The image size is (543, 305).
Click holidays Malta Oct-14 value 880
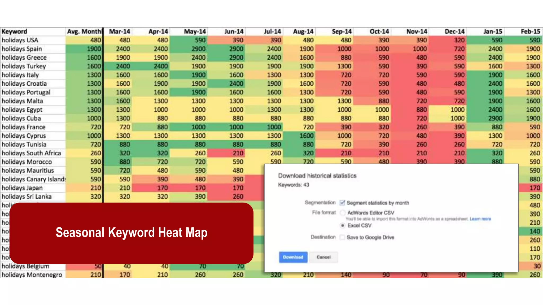(372, 101)
